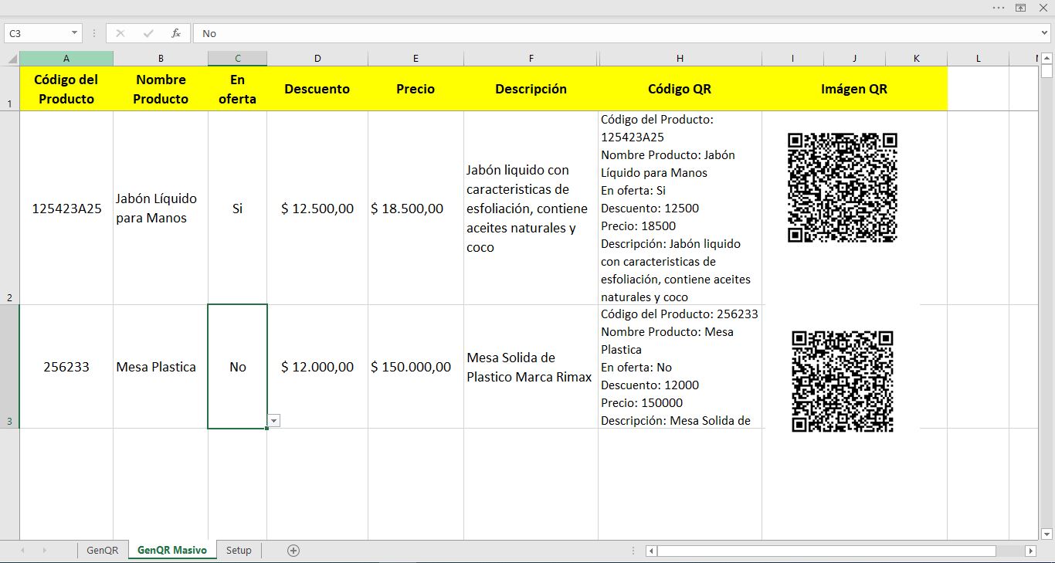Select column D header
1055x563 pixels.
[317, 59]
